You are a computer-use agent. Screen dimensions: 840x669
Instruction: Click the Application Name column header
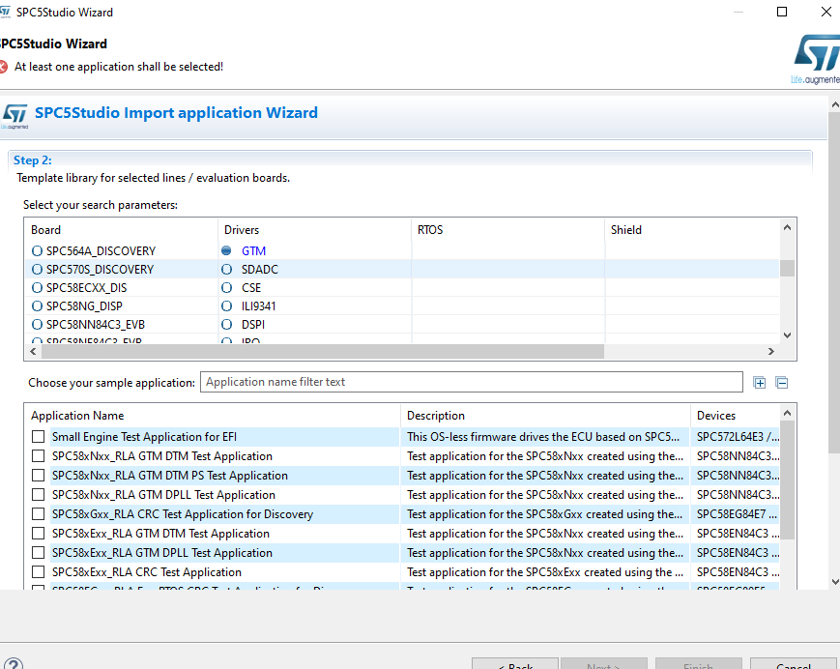point(212,415)
